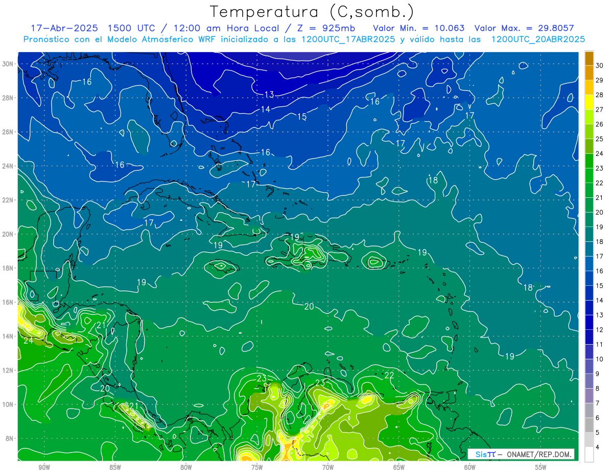
Task: Click the 90W longitude axis label
Action: point(44,467)
